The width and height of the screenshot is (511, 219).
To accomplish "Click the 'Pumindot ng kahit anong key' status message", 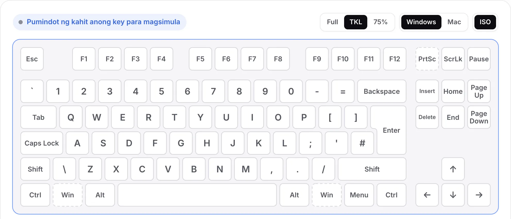I will pyautogui.click(x=99, y=22).
